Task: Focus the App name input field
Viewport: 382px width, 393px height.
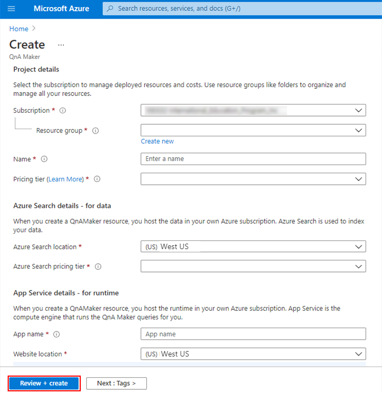Action: (253, 334)
